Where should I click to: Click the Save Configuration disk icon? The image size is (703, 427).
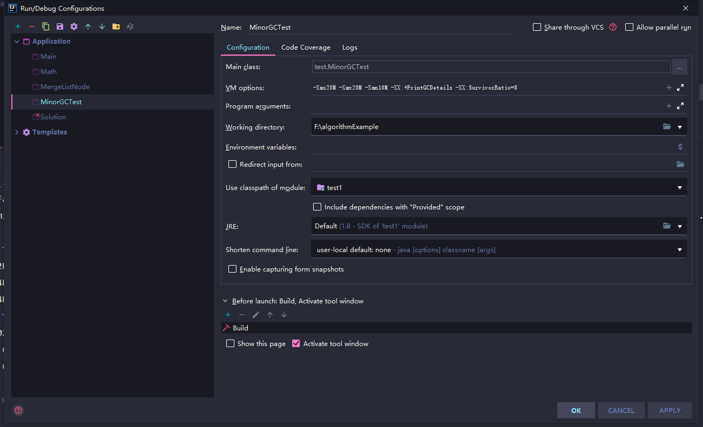click(60, 26)
